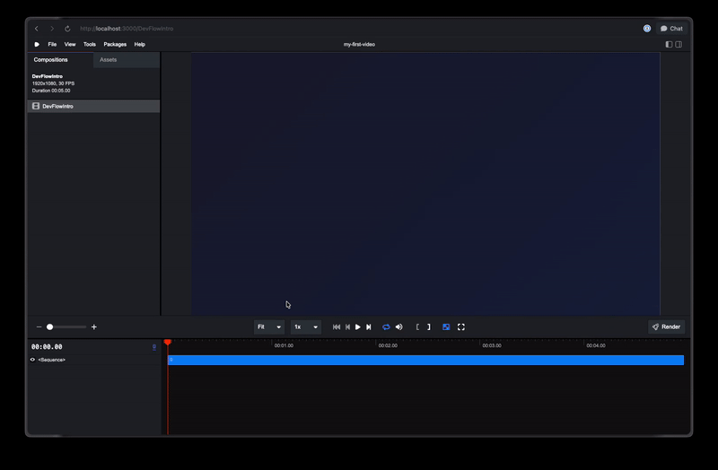718x470 pixels.
Task: Go back with the browser back arrow
Action: 37,29
